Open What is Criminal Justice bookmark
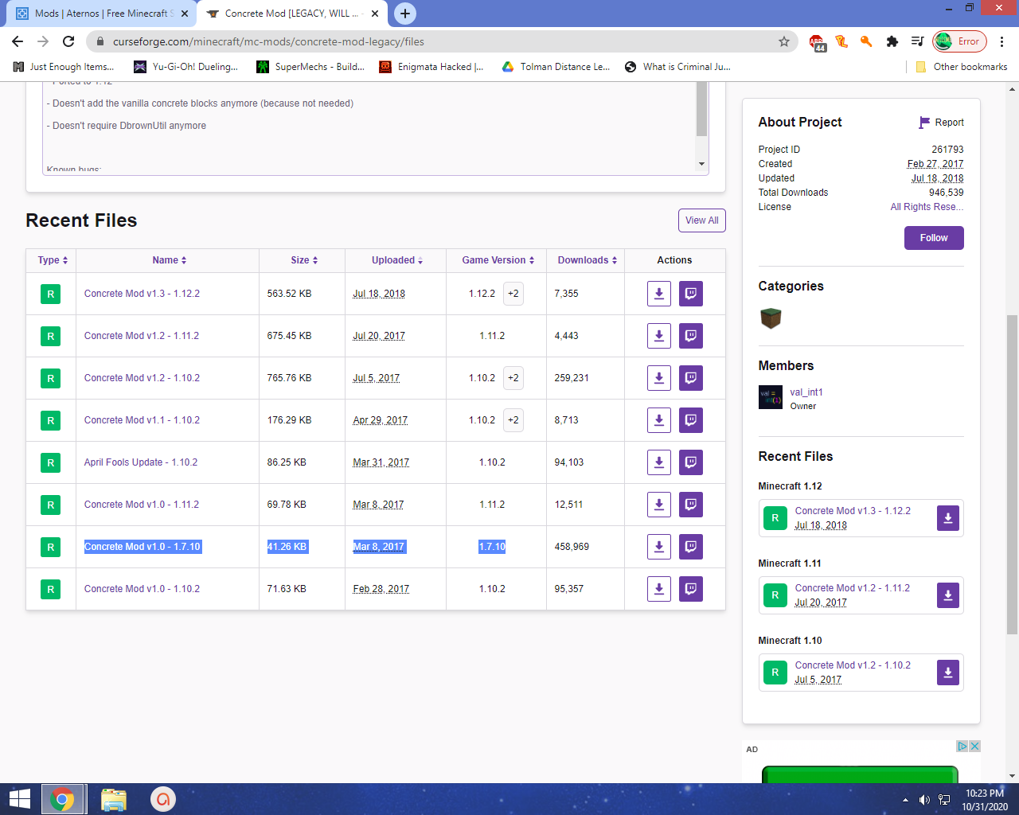 click(677, 67)
